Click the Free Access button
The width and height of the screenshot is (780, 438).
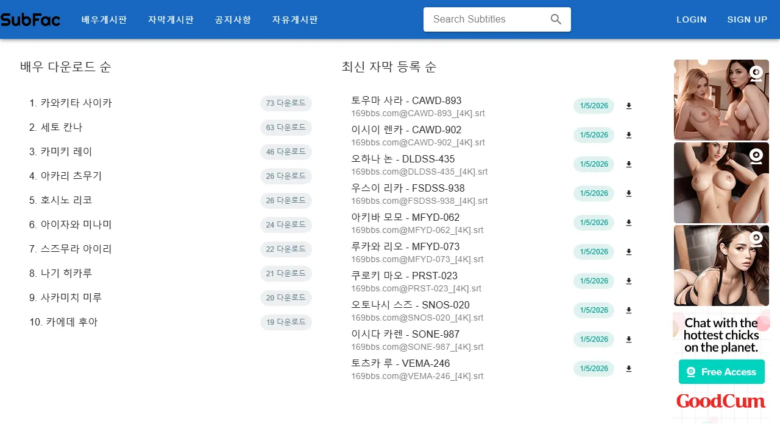pyautogui.click(x=721, y=372)
